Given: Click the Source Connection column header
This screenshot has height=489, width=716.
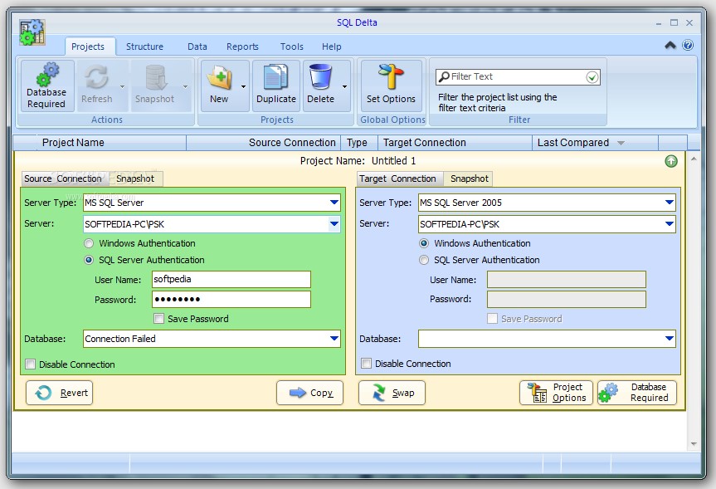Looking at the screenshot, I should pyautogui.click(x=264, y=143).
